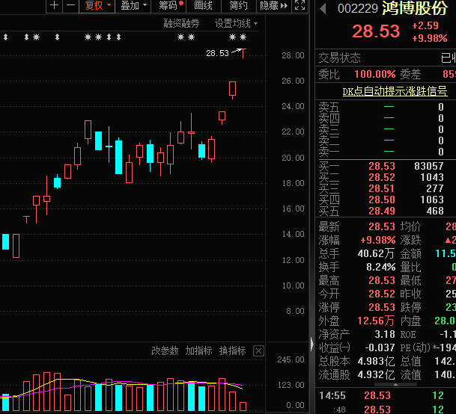Viewport: 456px width, 414px height.
Task: Open the 叠加 dropdown
Action: pyautogui.click(x=133, y=5)
